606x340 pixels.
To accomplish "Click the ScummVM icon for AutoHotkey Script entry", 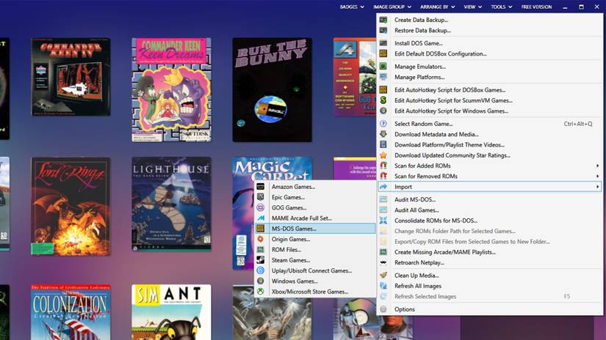I will (x=383, y=100).
